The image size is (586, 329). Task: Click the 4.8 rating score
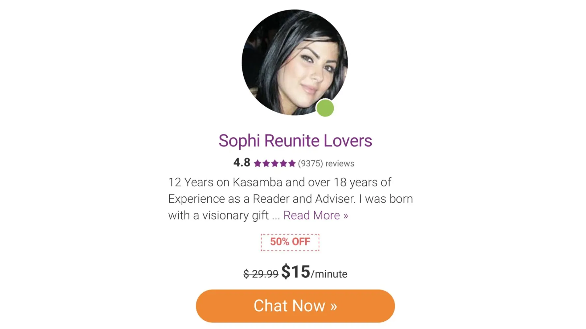242,163
